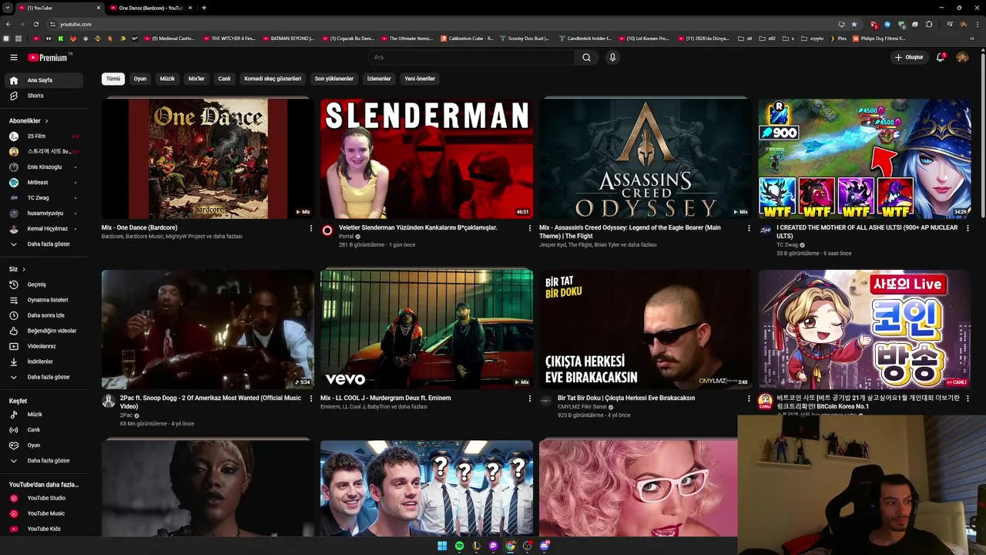Open options for LL COOL J mix
The width and height of the screenshot is (986, 555).
coord(530,399)
